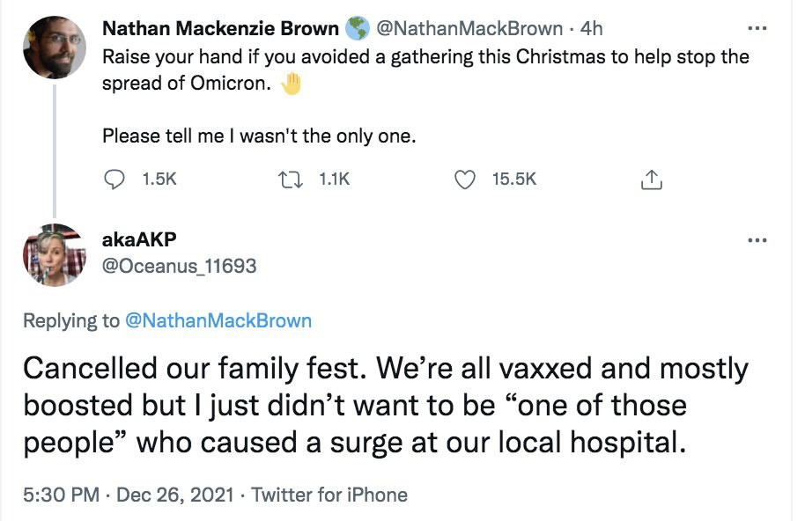This screenshot has height=521, width=805.
Task: Click the 1.5K reply count
Action: pyautogui.click(x=159, y=179)
